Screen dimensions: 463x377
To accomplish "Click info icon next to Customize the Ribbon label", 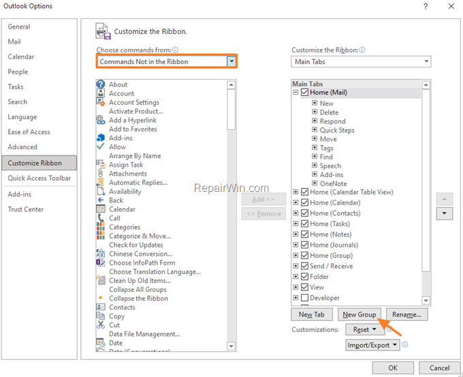I will (x=362, y=50).
